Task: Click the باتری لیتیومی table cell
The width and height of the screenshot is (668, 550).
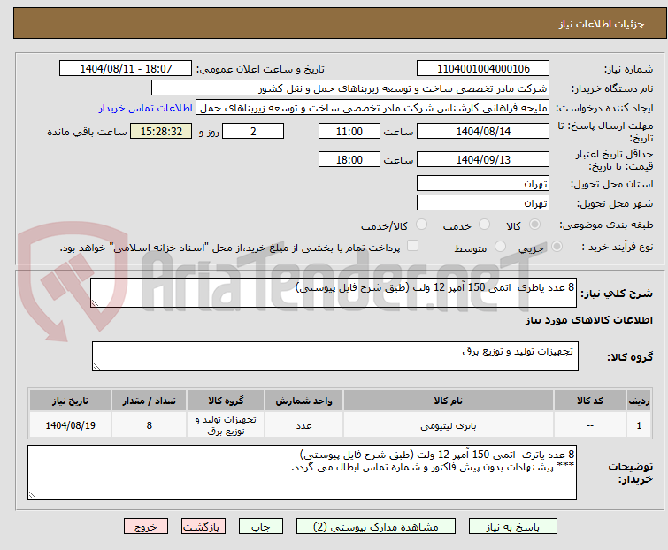Action: pyautogui.click(x=449, y=424)
